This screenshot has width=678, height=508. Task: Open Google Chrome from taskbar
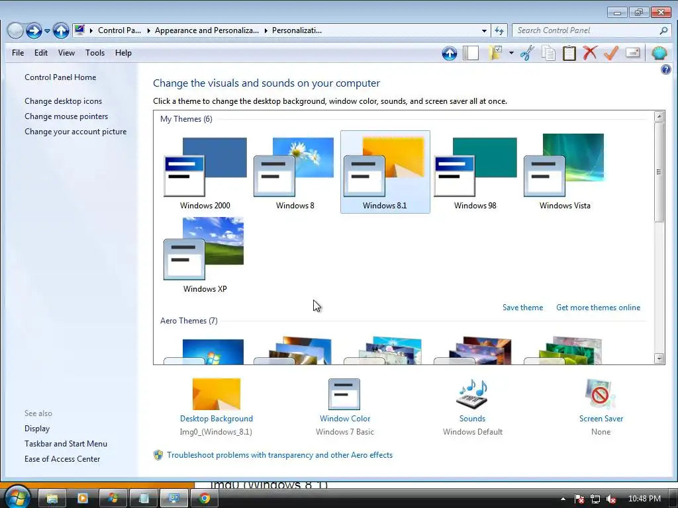[205, 499]
